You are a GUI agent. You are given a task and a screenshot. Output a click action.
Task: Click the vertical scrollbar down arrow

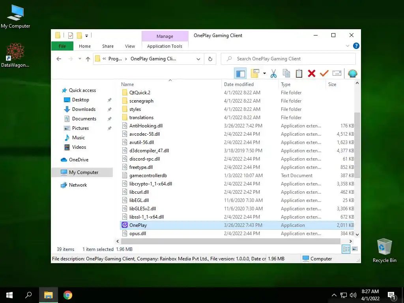coord(357,234)
